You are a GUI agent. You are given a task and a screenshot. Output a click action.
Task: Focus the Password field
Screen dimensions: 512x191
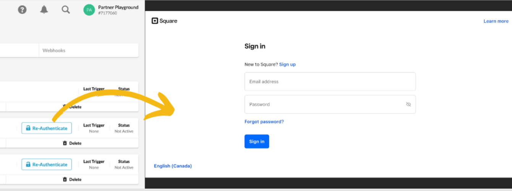(330, 104)
